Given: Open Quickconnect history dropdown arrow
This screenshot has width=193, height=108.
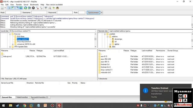Looking at the screenshot, I should (102, 13).
